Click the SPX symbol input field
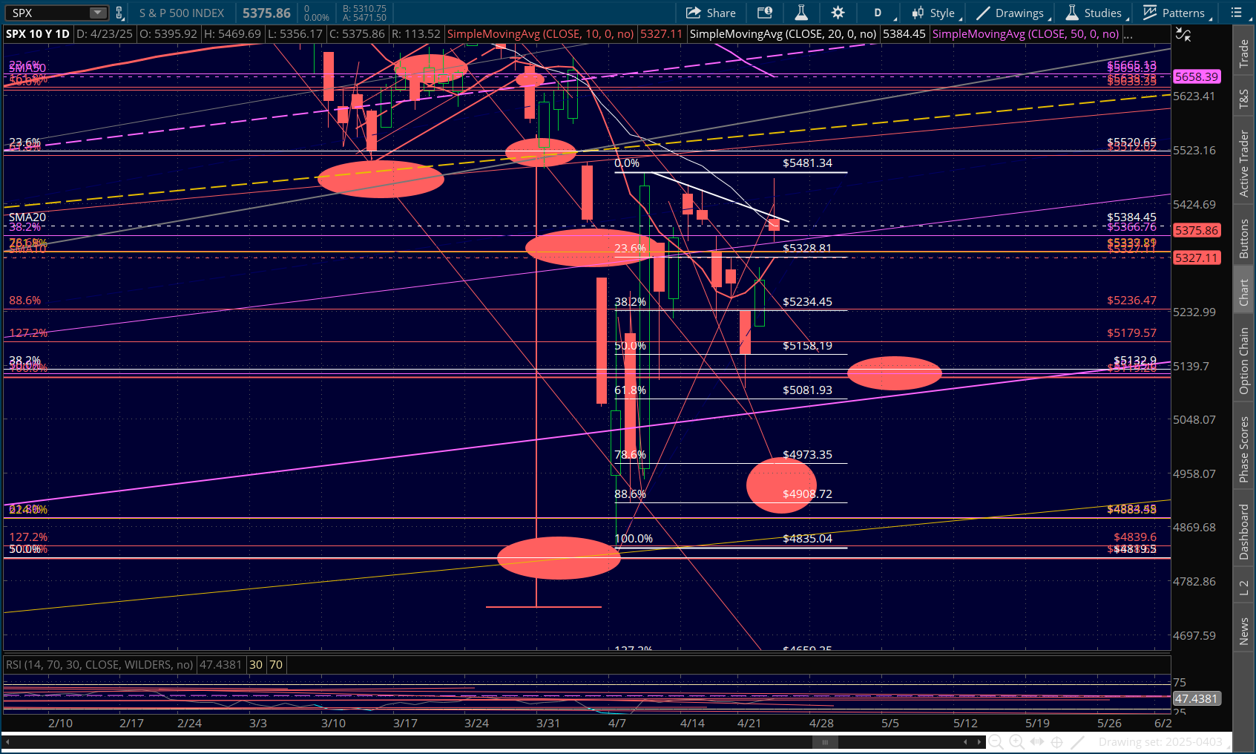Screen dimensions: 1256x754 point(48,13)
